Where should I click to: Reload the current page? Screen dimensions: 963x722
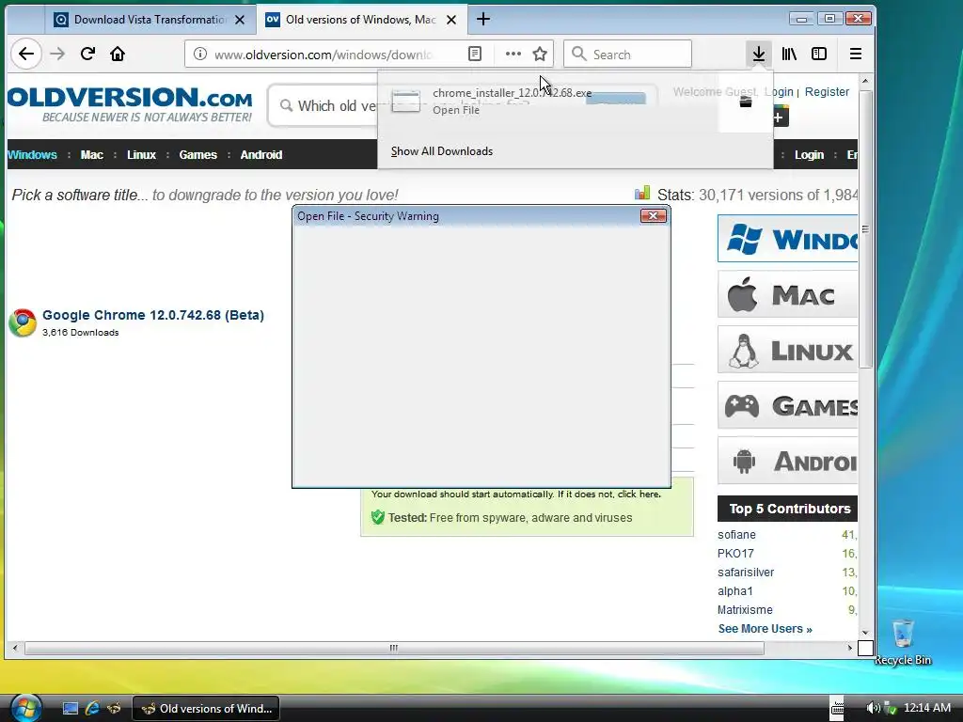[x=87, y=54]
